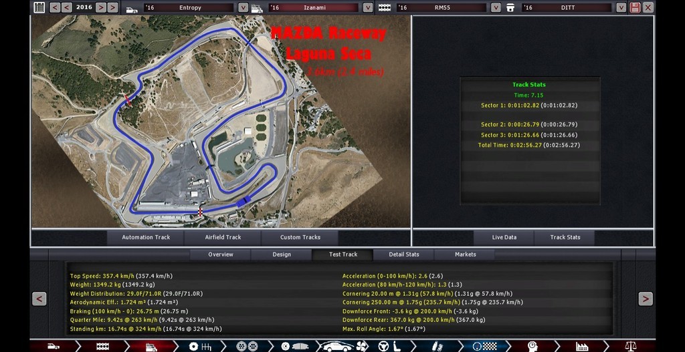Switch to the Overview tab
Screen dimensions: 685x352
point(221,254)
